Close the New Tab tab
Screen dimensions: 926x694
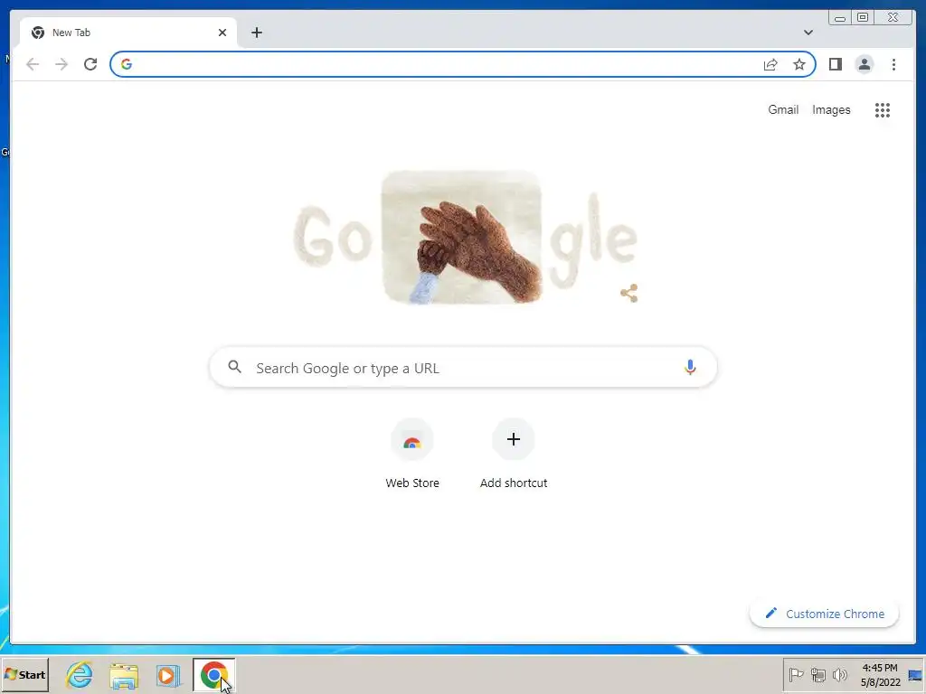click(x=222, y=33)
